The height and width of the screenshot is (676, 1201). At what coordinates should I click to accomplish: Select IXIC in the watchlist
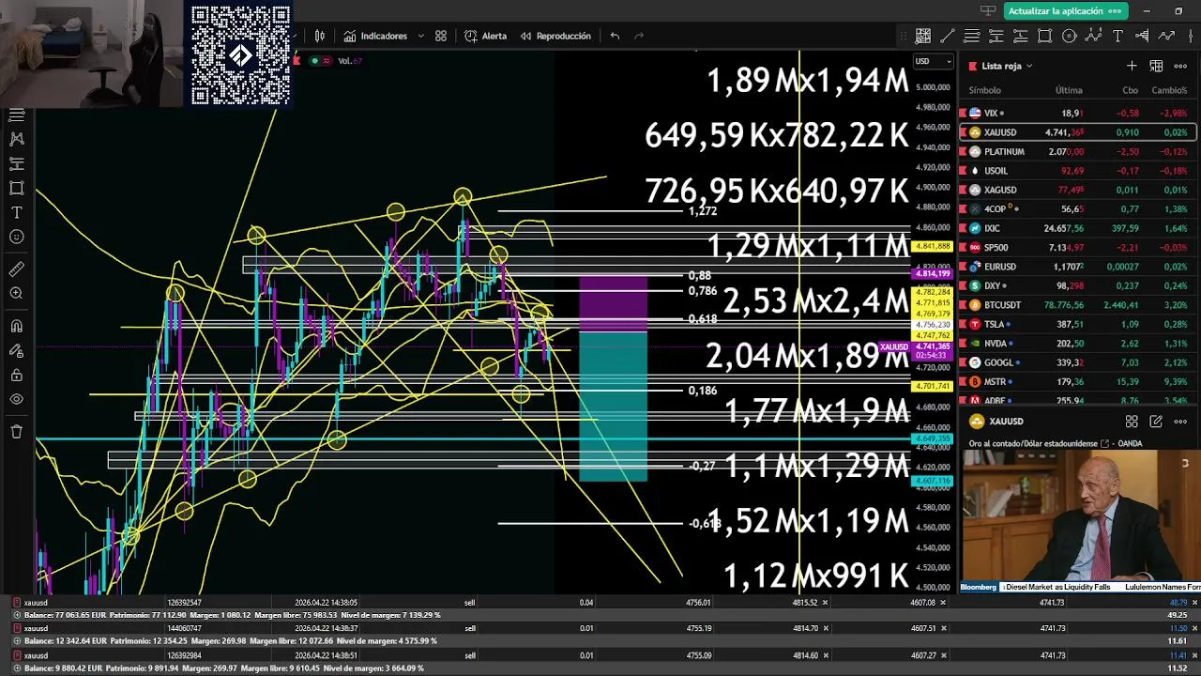coord(1078,228)
